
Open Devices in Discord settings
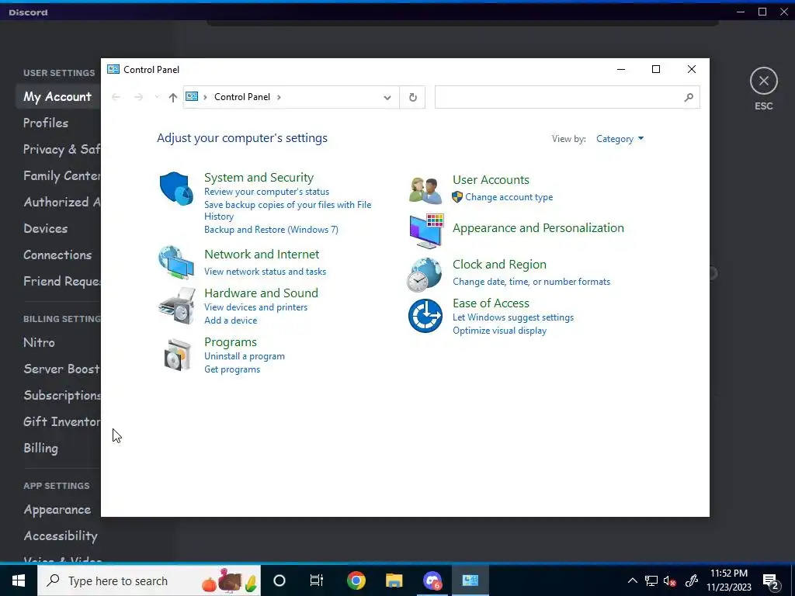point(46,229)
